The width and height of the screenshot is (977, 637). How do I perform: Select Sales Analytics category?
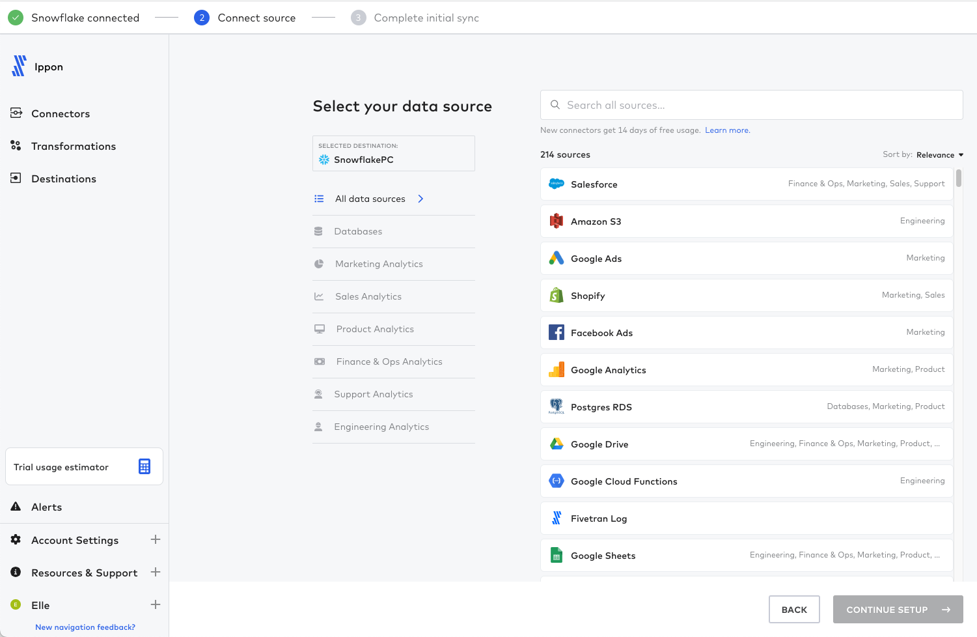[x=394, y=296]
